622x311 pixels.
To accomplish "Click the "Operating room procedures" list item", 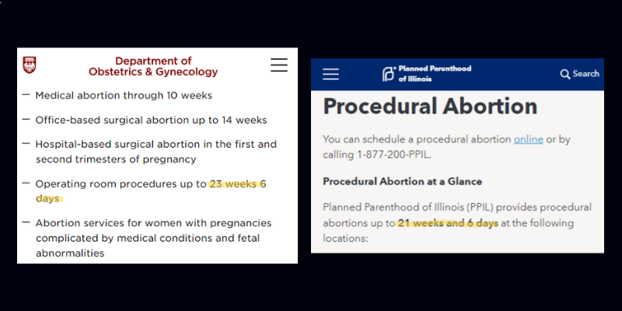I will tap(121, 184).
